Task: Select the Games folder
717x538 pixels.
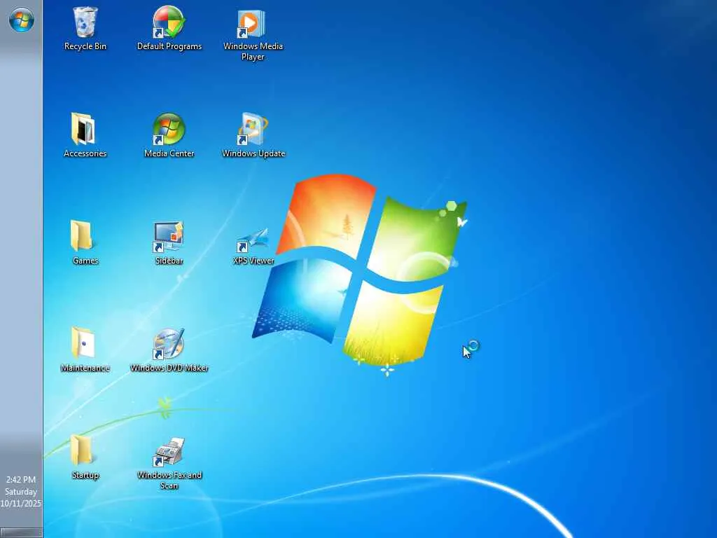Action: (x=85, y=242)
